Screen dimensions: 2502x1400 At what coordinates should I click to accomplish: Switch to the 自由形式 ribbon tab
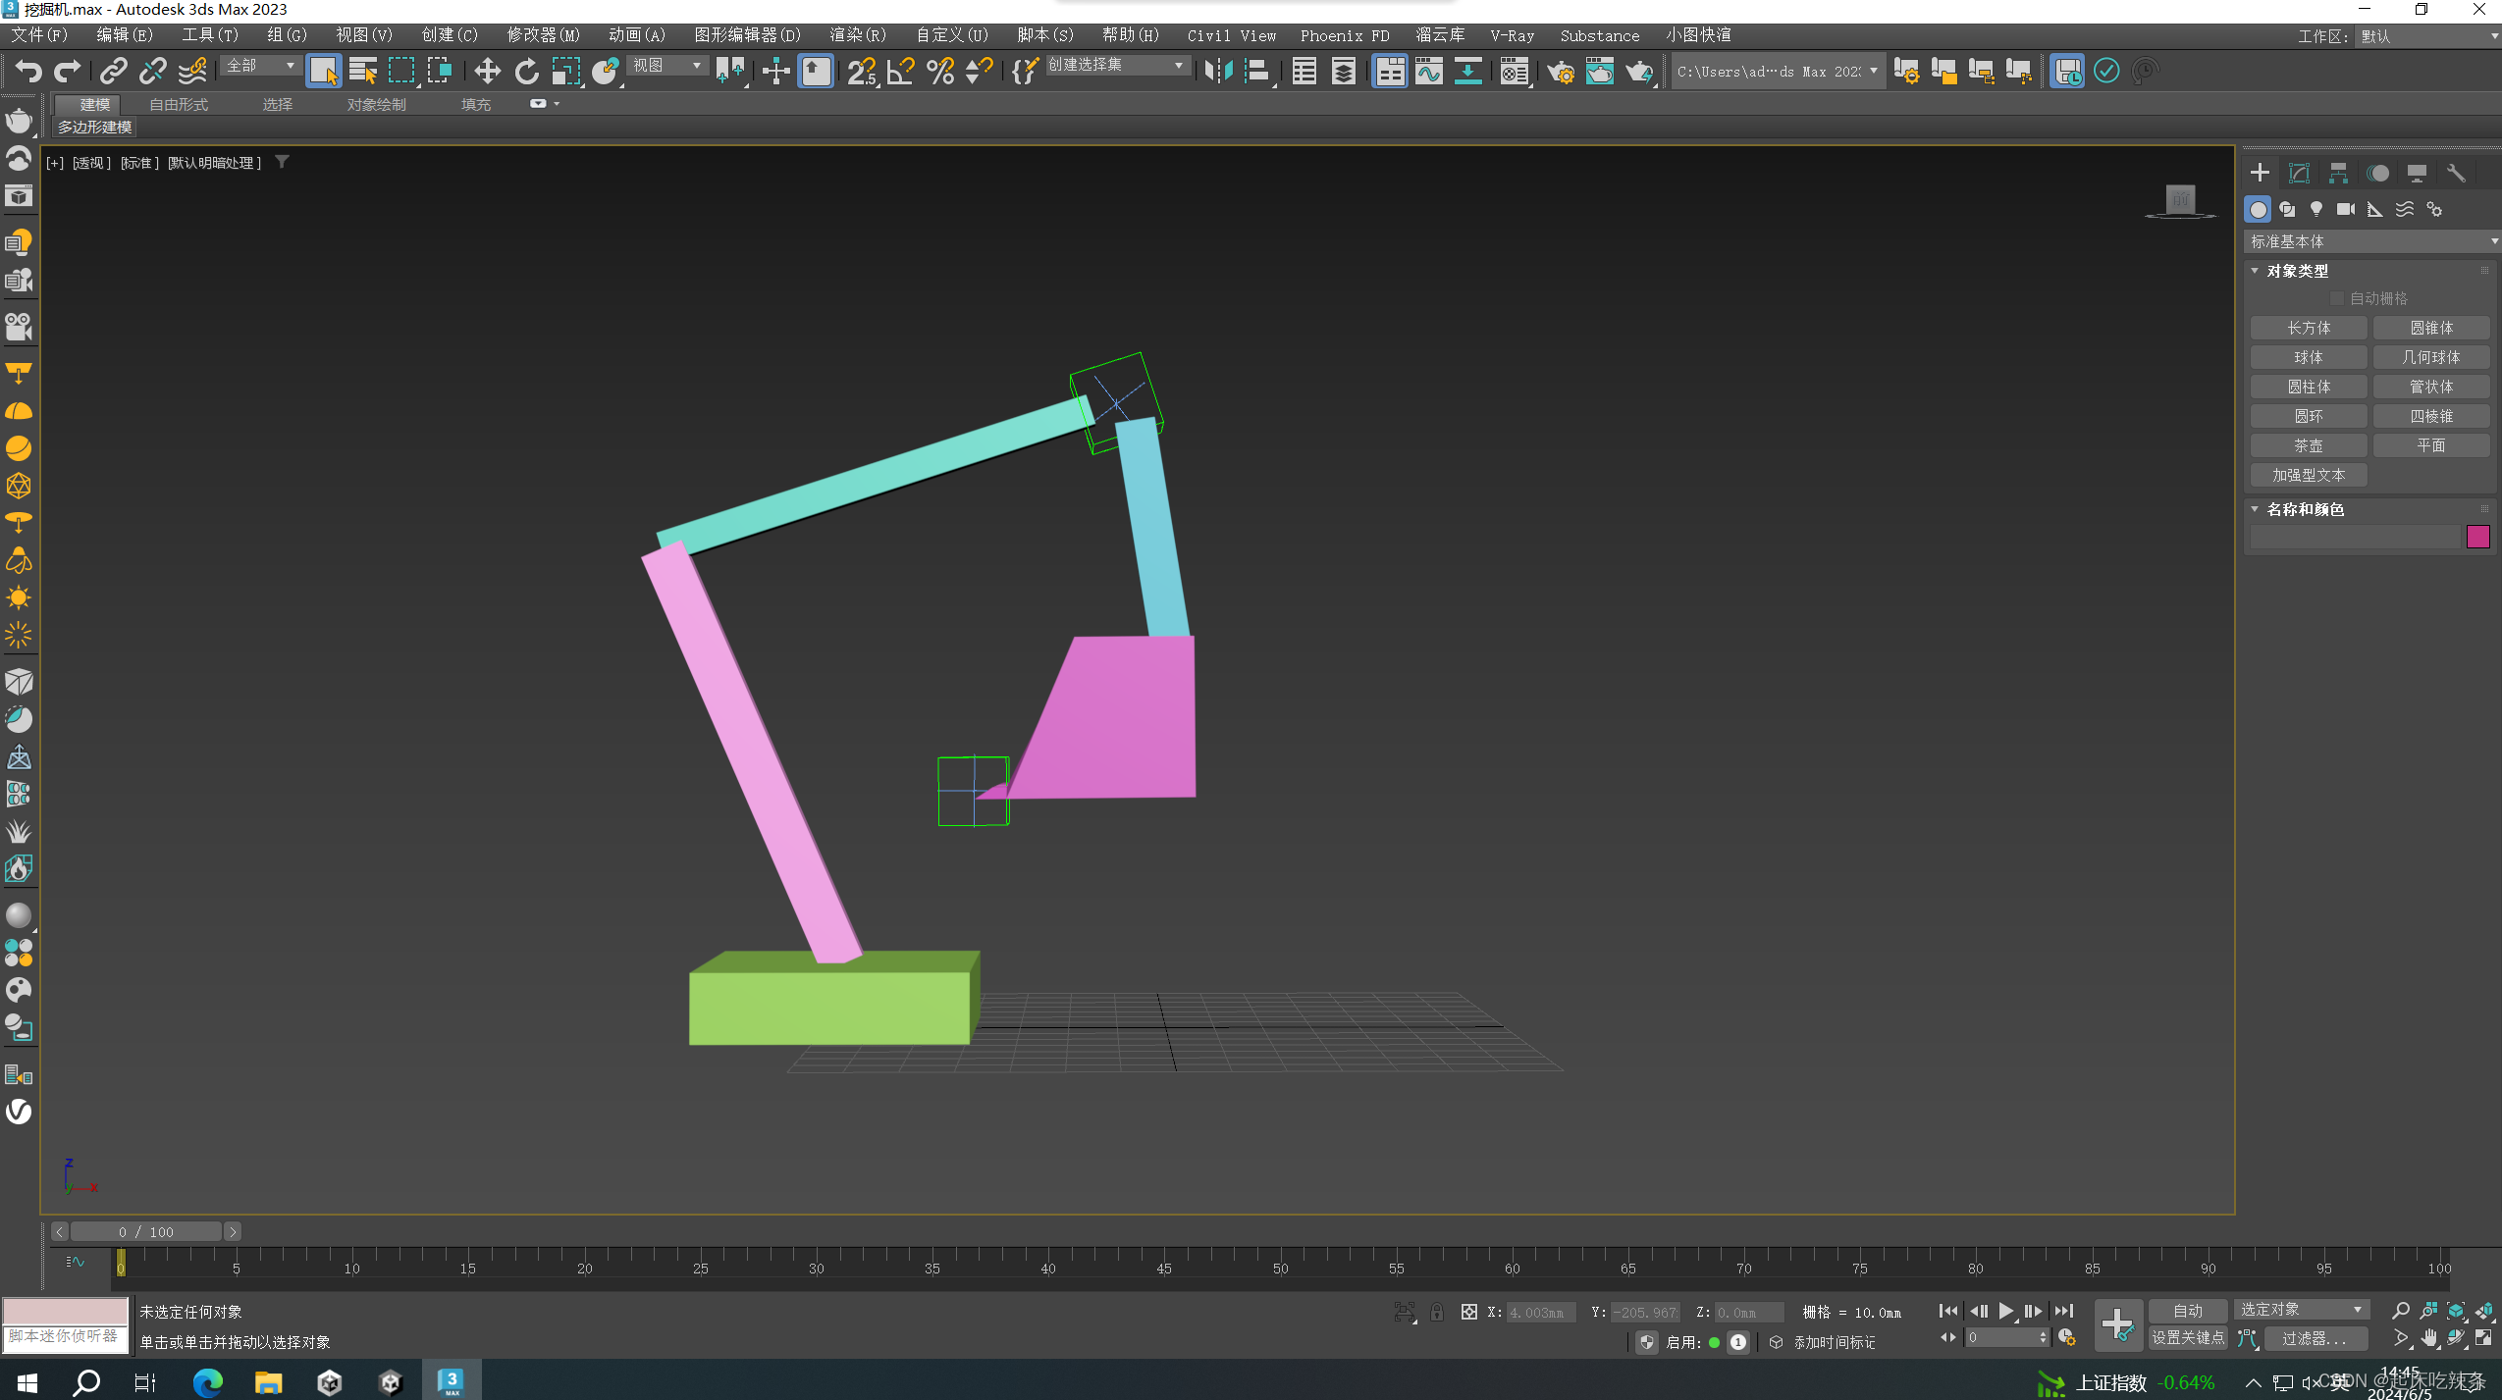178,104
